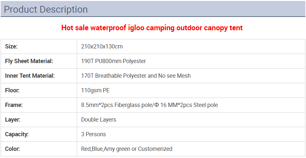Click the word Customerized
306x158 pixels.
coord(155,149)
